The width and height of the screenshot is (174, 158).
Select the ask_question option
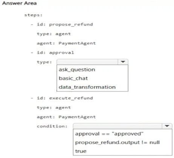coord(77,70)
